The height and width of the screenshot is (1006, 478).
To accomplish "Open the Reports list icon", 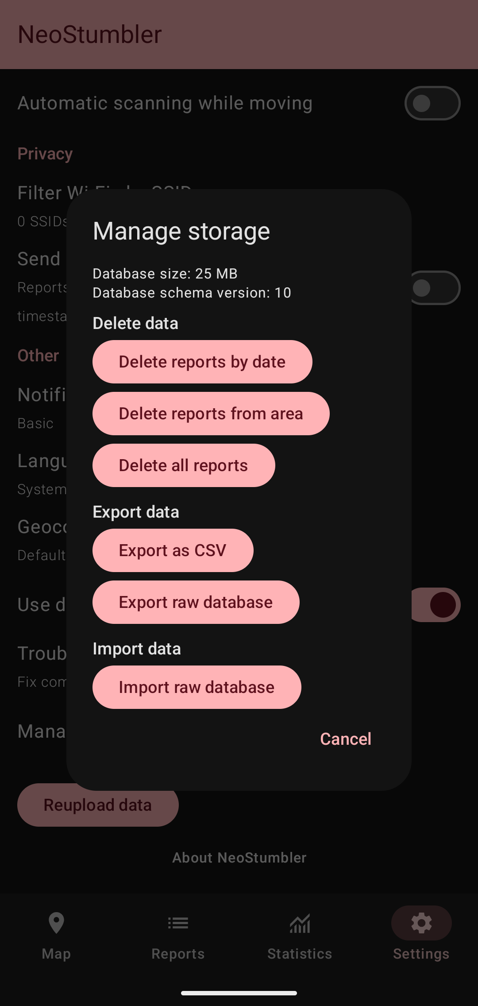I will pyautogui.click(x=178, y=923).
